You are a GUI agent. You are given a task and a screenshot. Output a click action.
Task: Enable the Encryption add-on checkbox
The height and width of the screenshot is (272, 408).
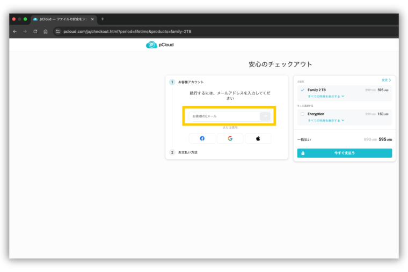pyautogui.click(x=302, y=114)
